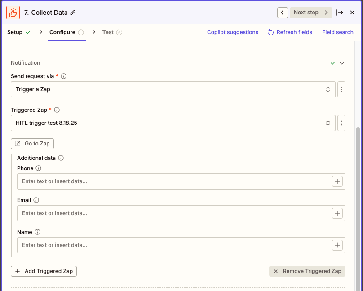Screen dimensions: 363x291
Task: Go to previous step with left chevron
Action: 282,13
